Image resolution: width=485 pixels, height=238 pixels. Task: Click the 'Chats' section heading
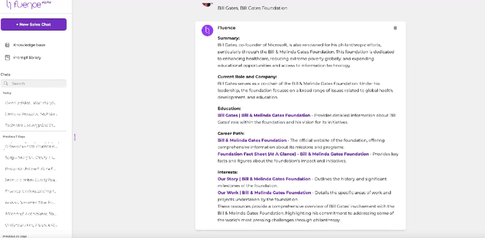pos(5,74)
